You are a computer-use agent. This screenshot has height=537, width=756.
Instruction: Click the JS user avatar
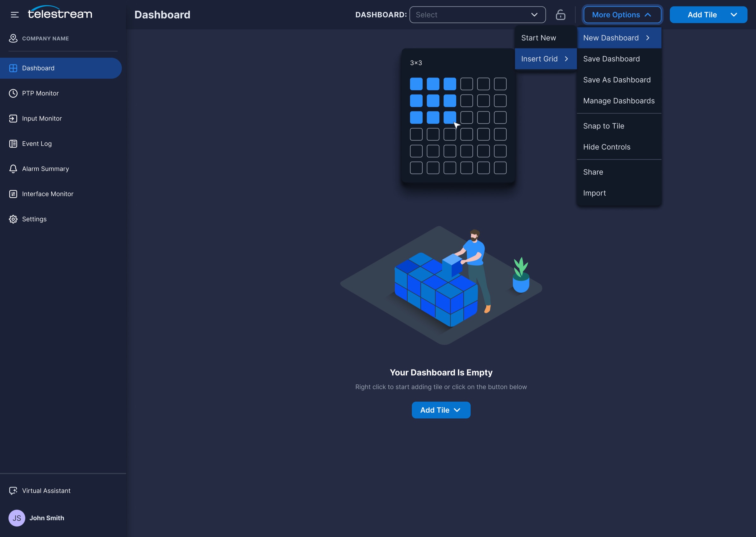[17, 518]
